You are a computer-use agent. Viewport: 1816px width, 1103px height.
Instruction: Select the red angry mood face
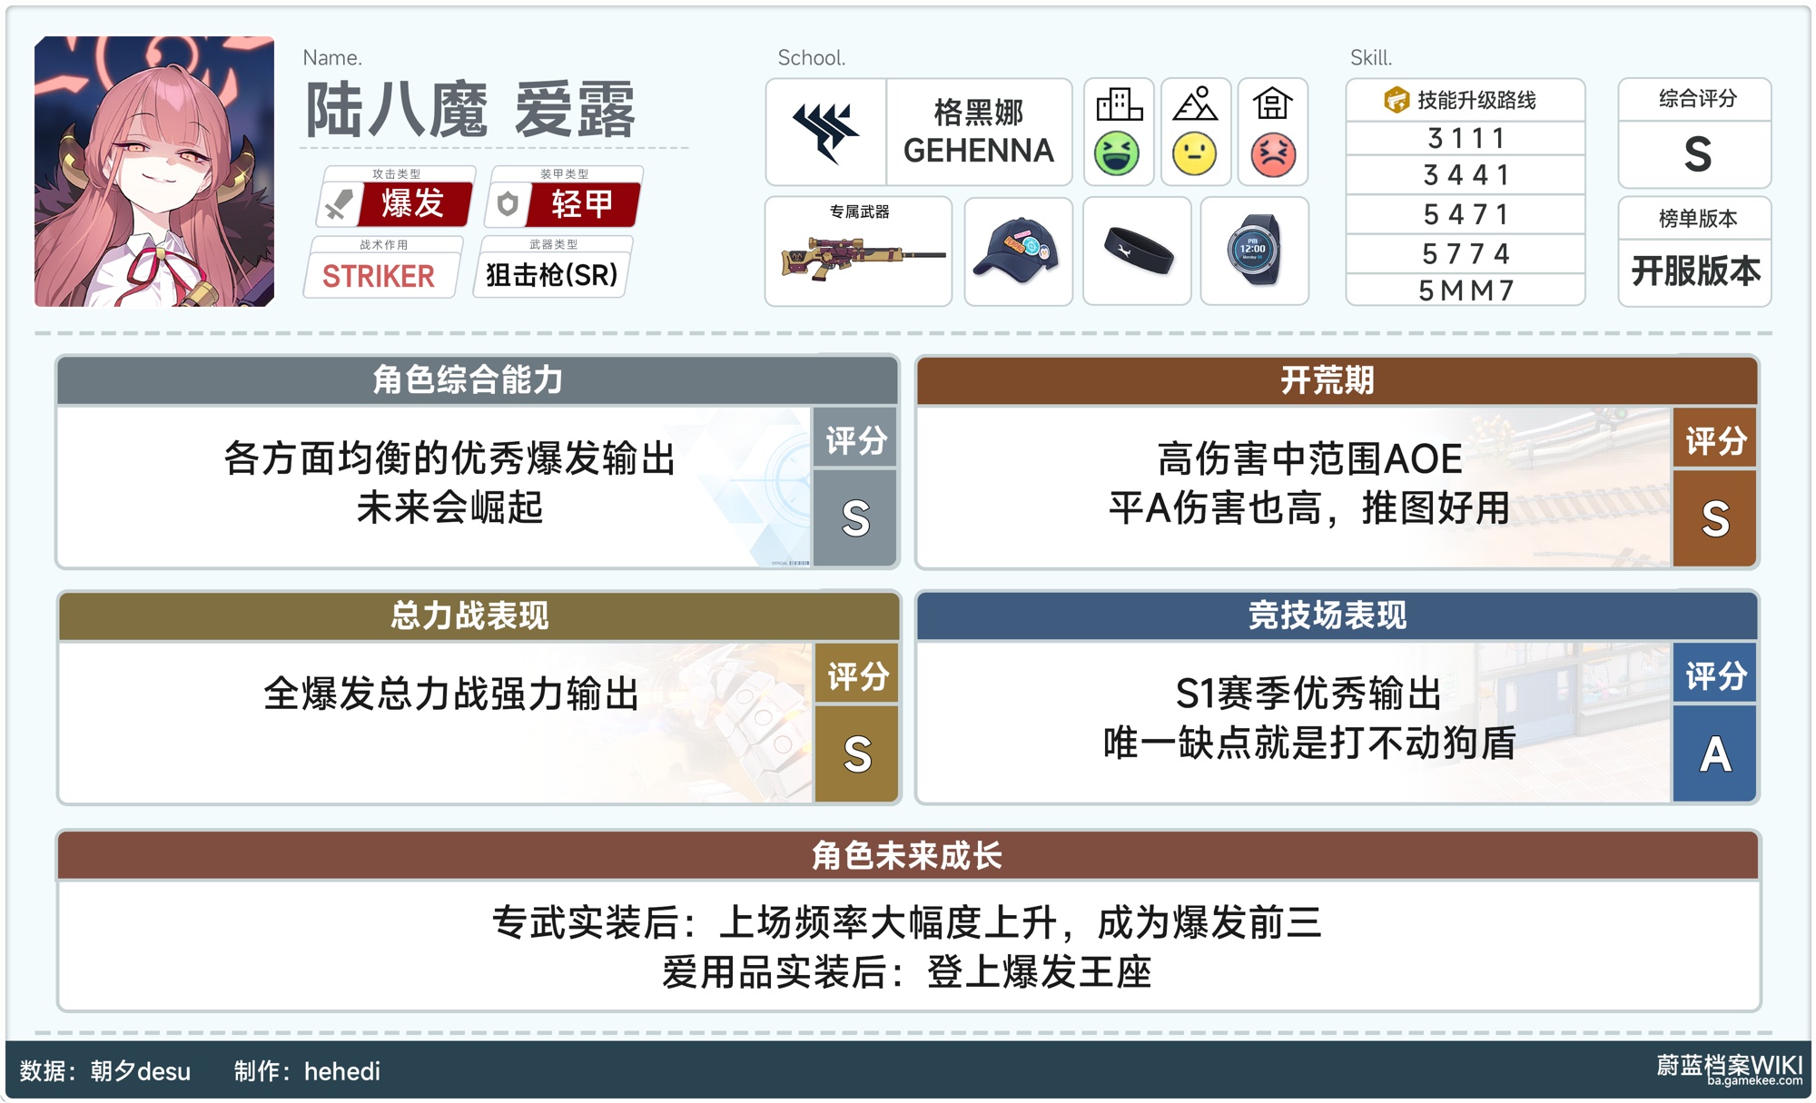1272,154
